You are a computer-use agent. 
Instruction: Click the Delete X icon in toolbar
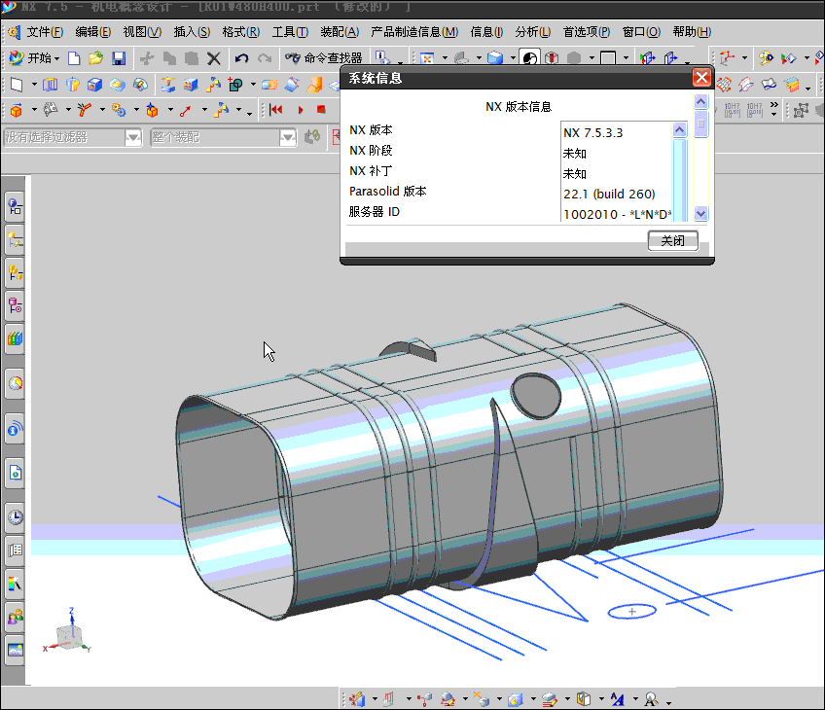[214, 58]
